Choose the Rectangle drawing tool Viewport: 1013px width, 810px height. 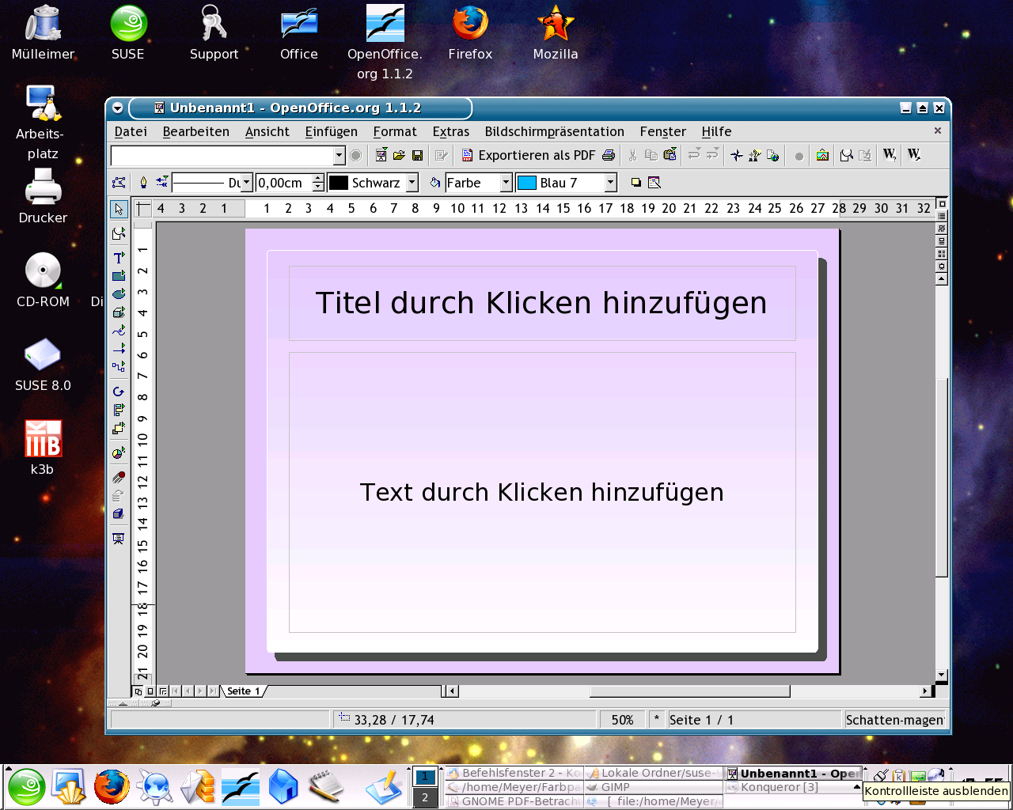tap(119, 276)
